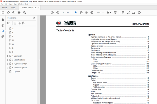Expand the 6 Electrical system bookmark
The image size is (157, 104).
8,68
